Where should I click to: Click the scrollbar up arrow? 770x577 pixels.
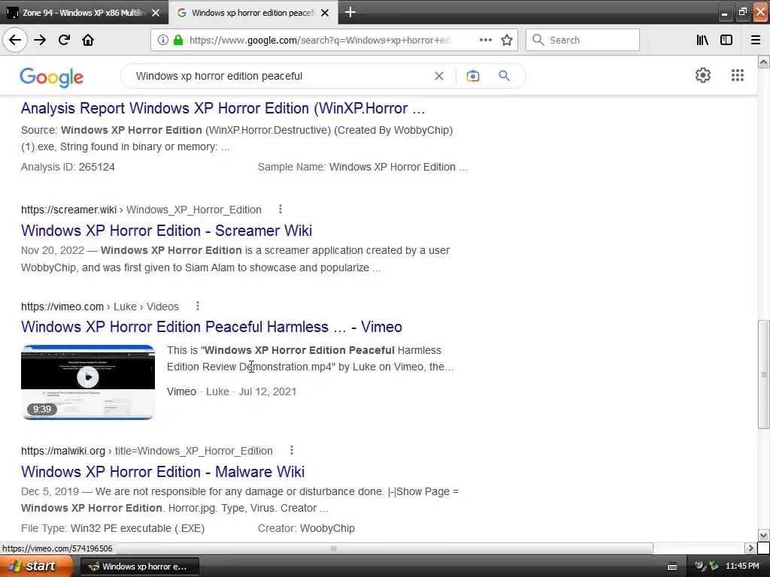pos(764,62)
